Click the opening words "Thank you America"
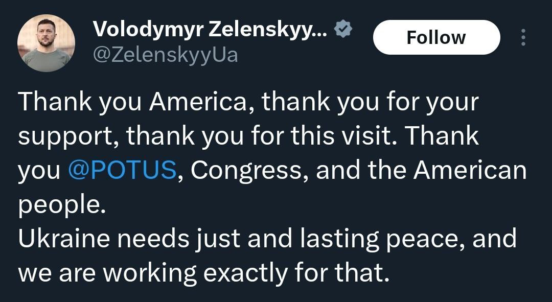 point(137,102)
